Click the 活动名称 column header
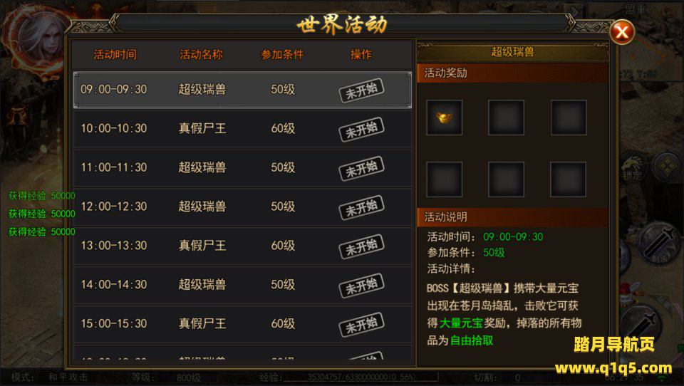 coord(202,55)
